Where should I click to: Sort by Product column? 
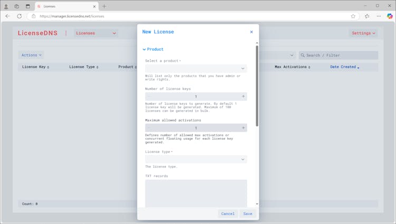[x=127, y=67]
